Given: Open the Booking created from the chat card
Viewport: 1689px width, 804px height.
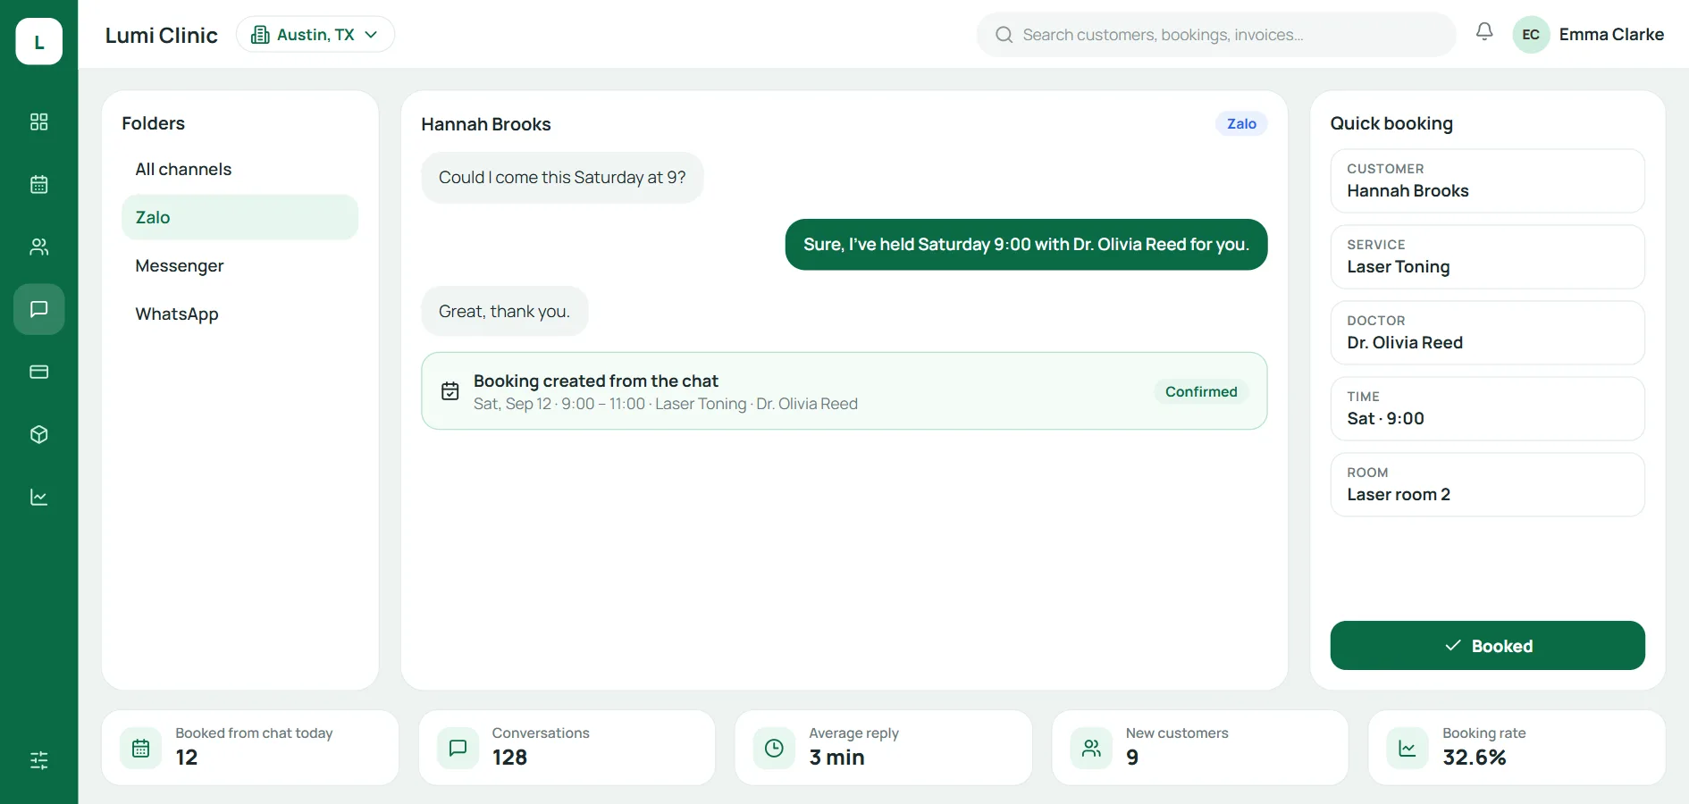Looking at the screenshot, I should (x=844, y=391).
